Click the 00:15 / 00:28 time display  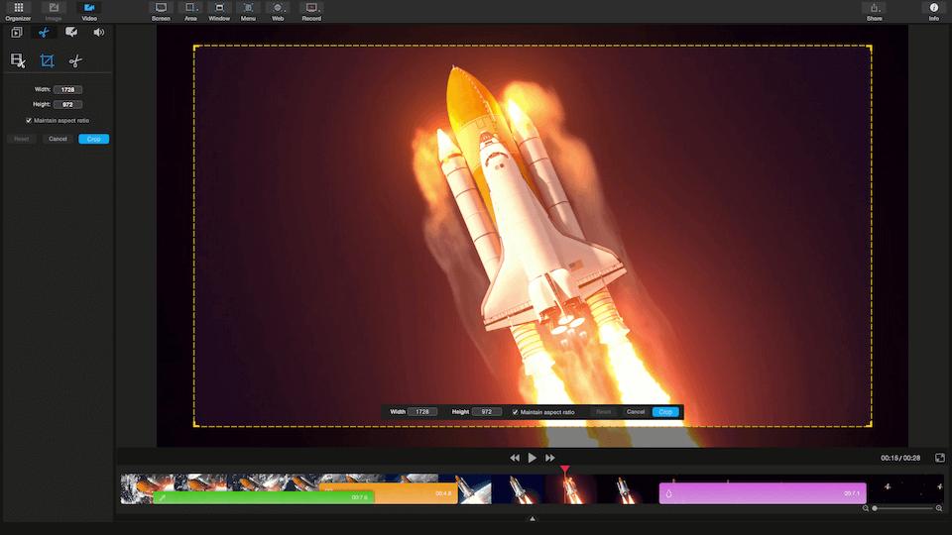900,458
